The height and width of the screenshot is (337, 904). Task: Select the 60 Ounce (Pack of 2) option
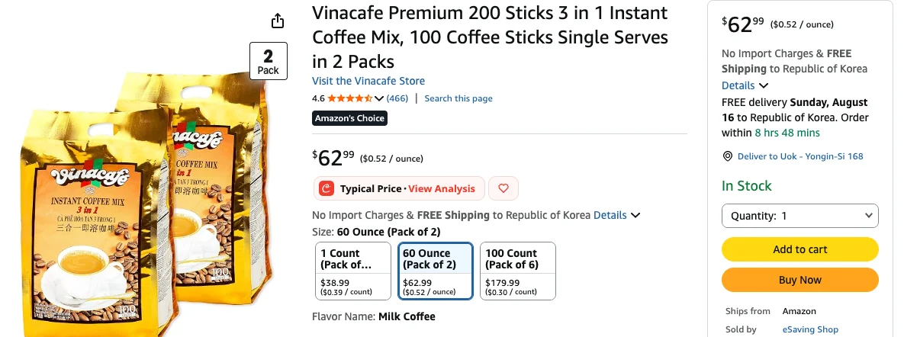[x=436, y=271]
